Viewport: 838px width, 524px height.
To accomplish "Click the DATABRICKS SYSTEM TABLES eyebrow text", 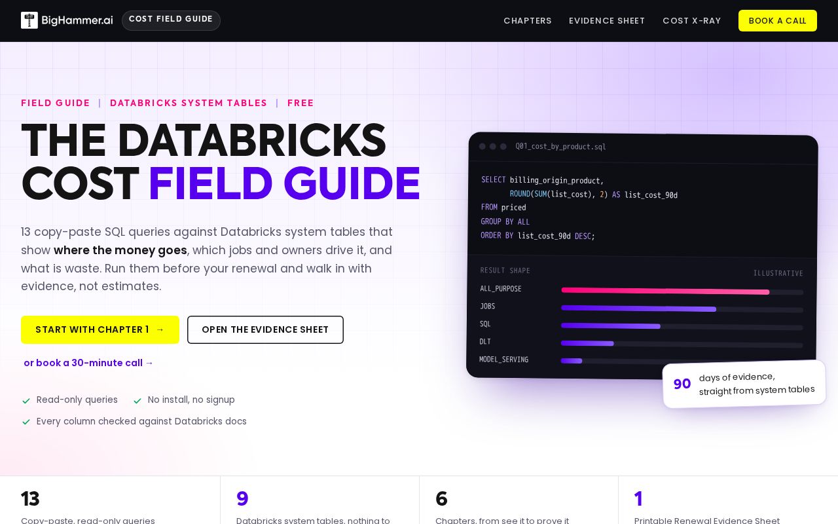I will (x=189, y=103).
